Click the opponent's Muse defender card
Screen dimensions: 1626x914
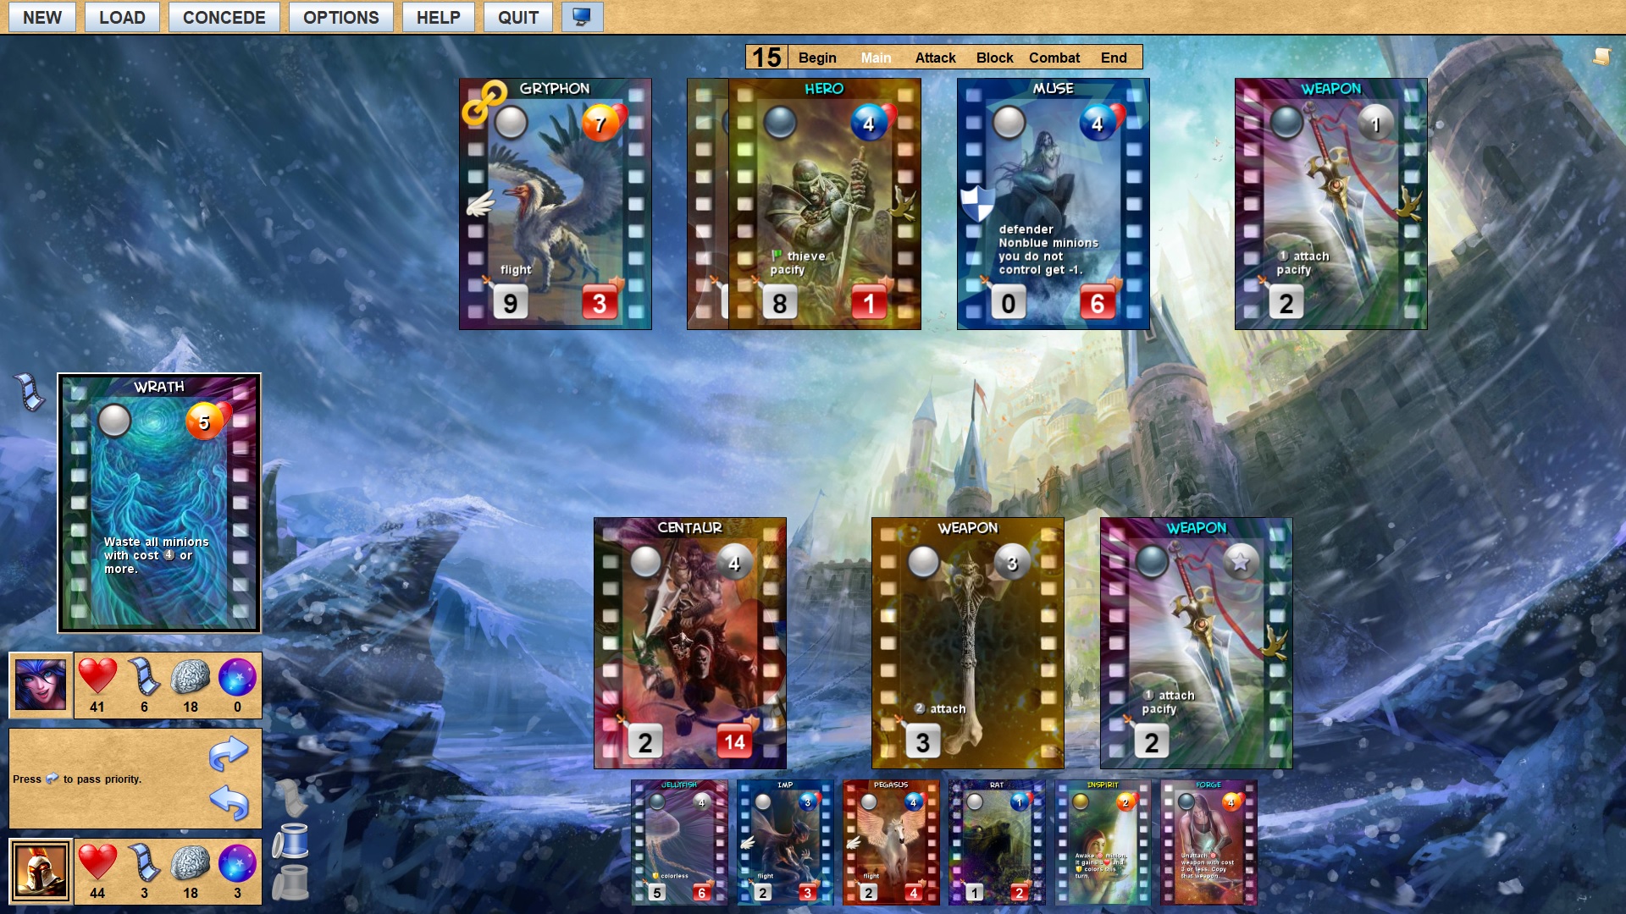(1053, 204)
